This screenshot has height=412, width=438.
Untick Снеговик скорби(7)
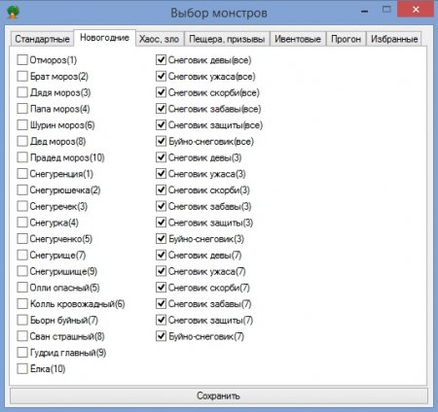[161, 288]
